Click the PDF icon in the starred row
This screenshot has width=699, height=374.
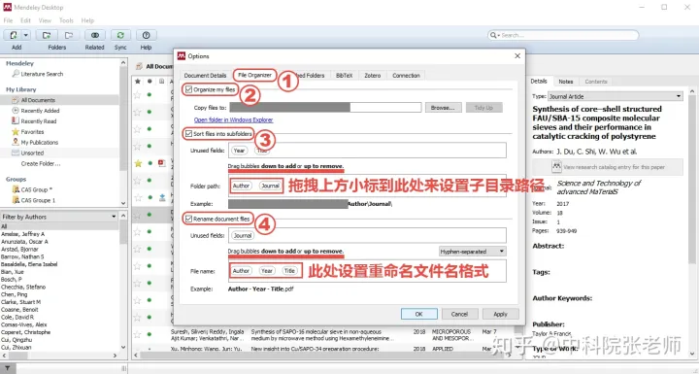[x=162, y=163]
